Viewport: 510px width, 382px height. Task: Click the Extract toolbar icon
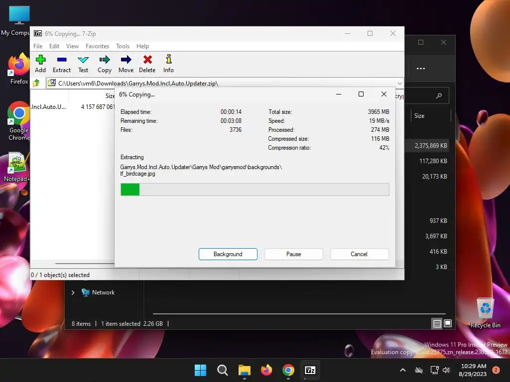click(x=61, y=64)
